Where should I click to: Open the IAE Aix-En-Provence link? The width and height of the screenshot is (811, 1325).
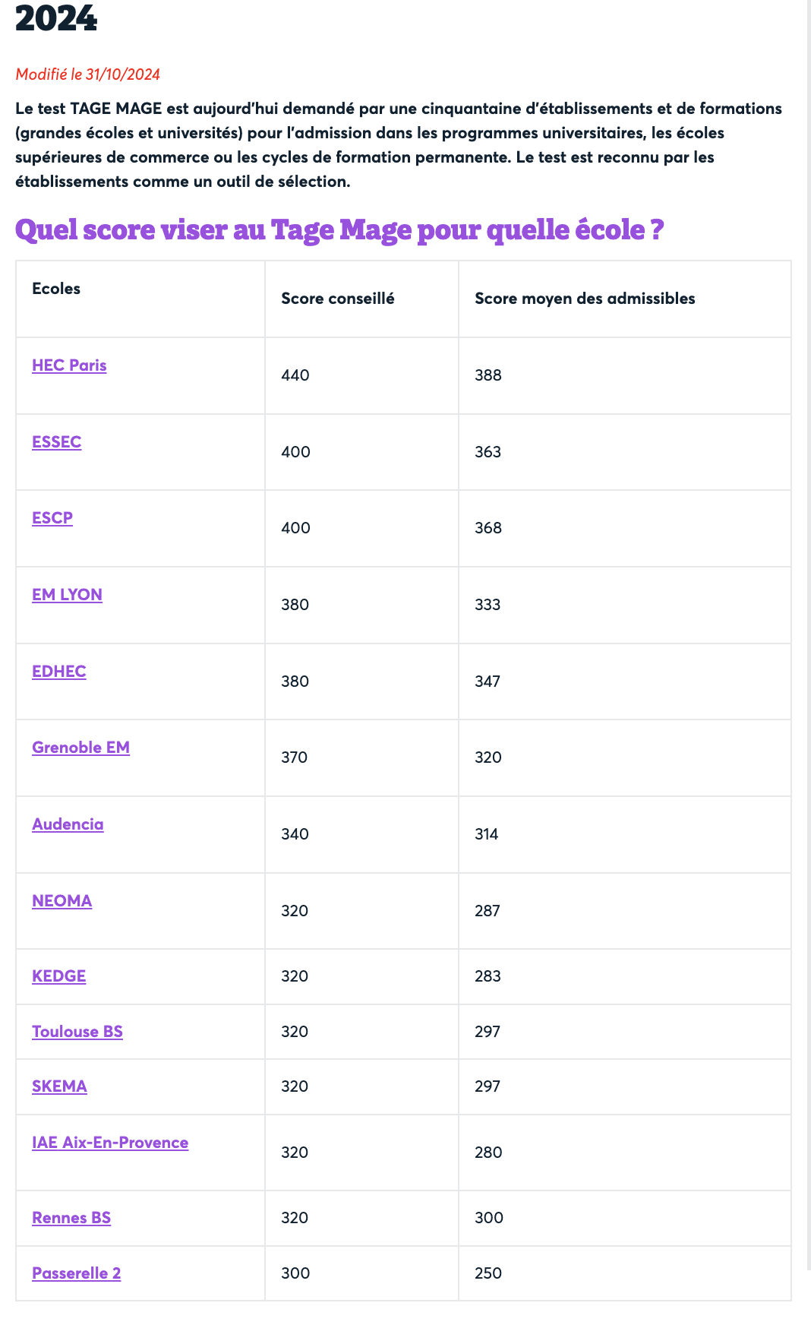pos(110,1143)
